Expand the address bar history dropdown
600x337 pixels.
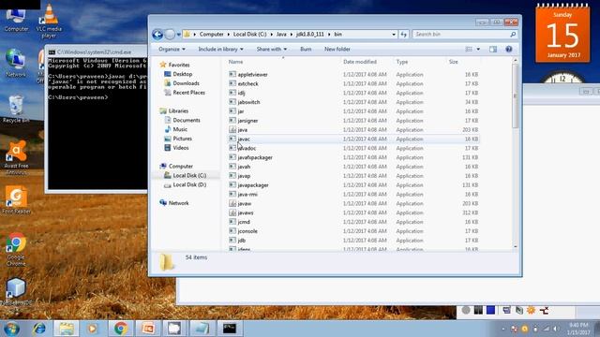[x=394, y=35]
